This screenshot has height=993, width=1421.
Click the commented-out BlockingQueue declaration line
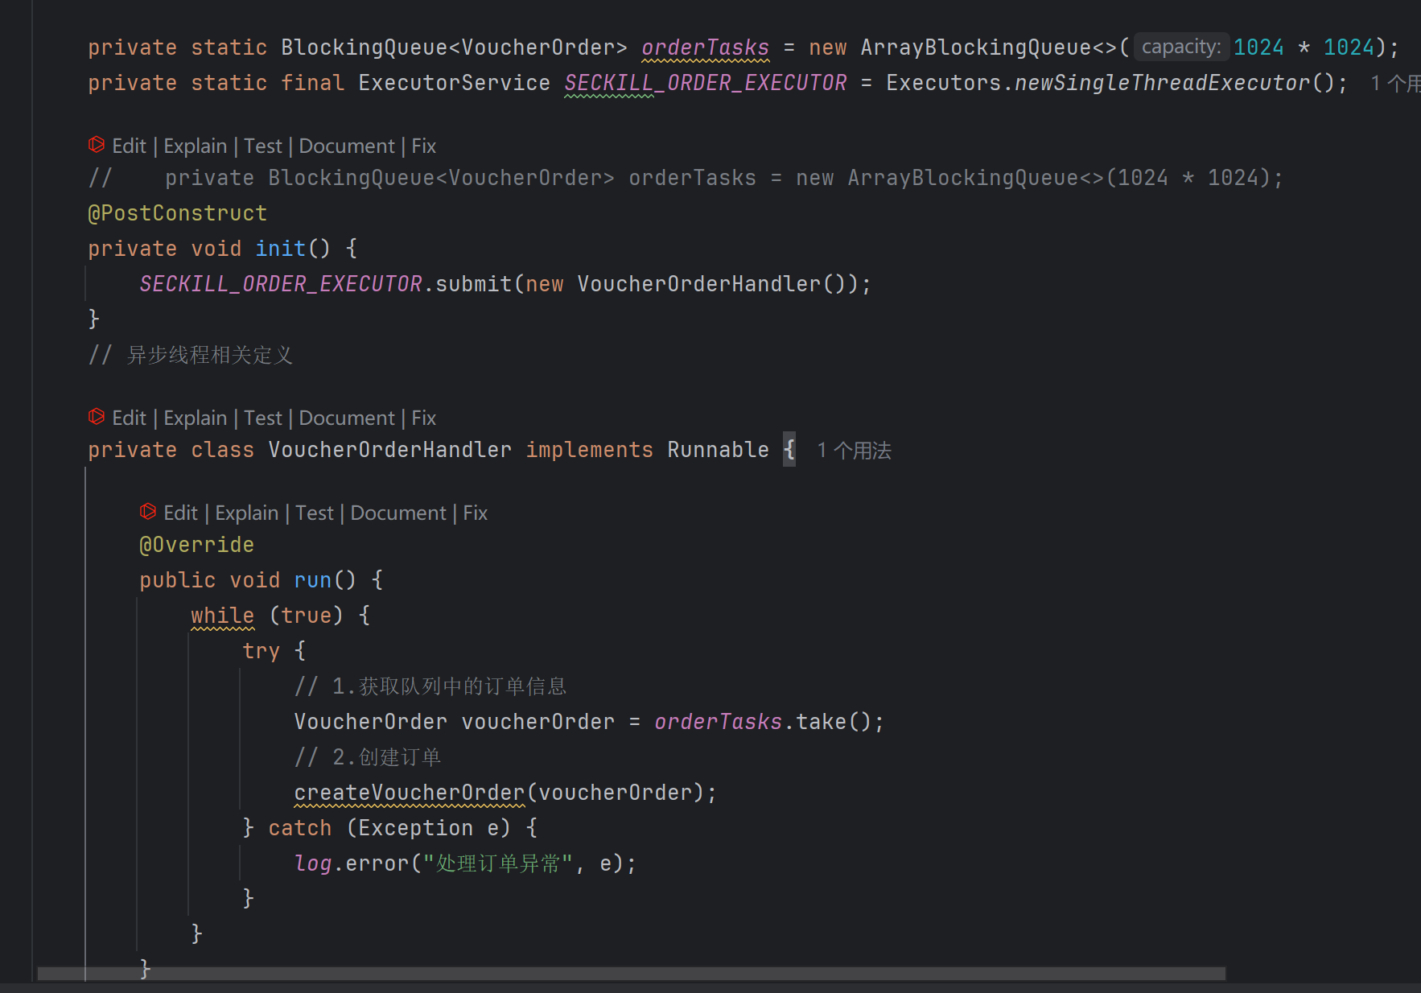686,178
